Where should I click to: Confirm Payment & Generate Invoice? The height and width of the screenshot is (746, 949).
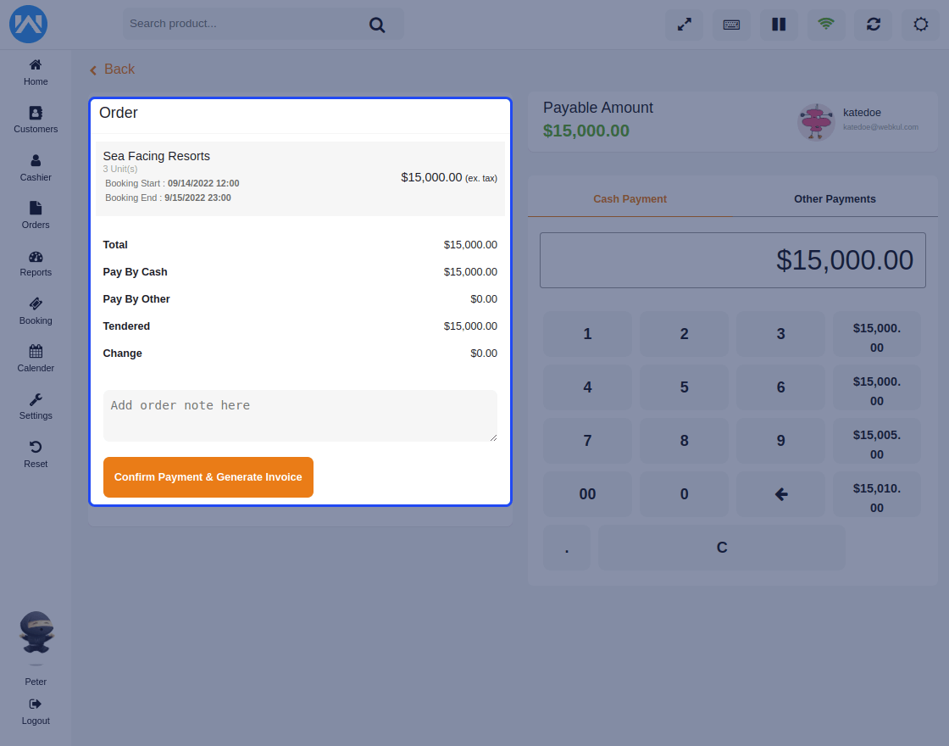point(208,477)
